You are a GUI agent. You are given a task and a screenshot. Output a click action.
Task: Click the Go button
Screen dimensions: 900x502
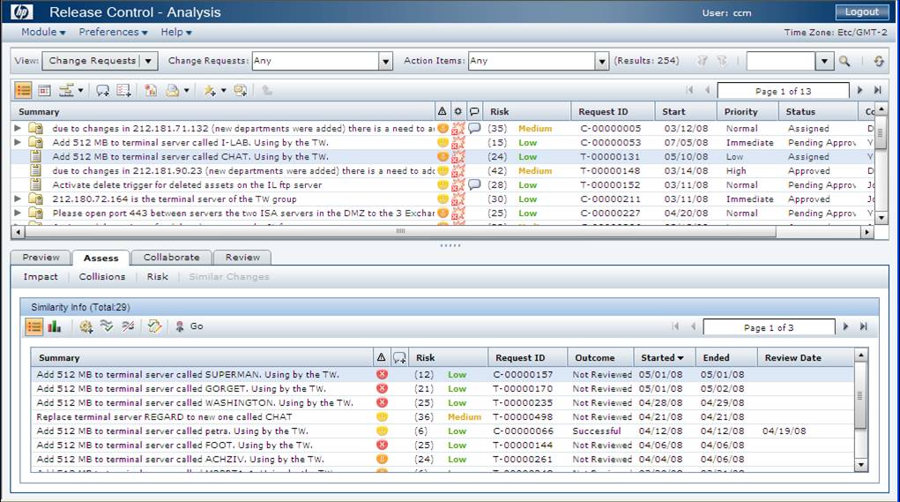190,326
